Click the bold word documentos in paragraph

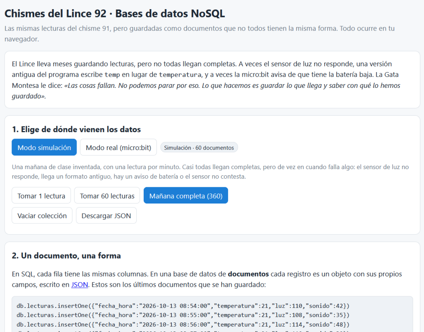248,274
